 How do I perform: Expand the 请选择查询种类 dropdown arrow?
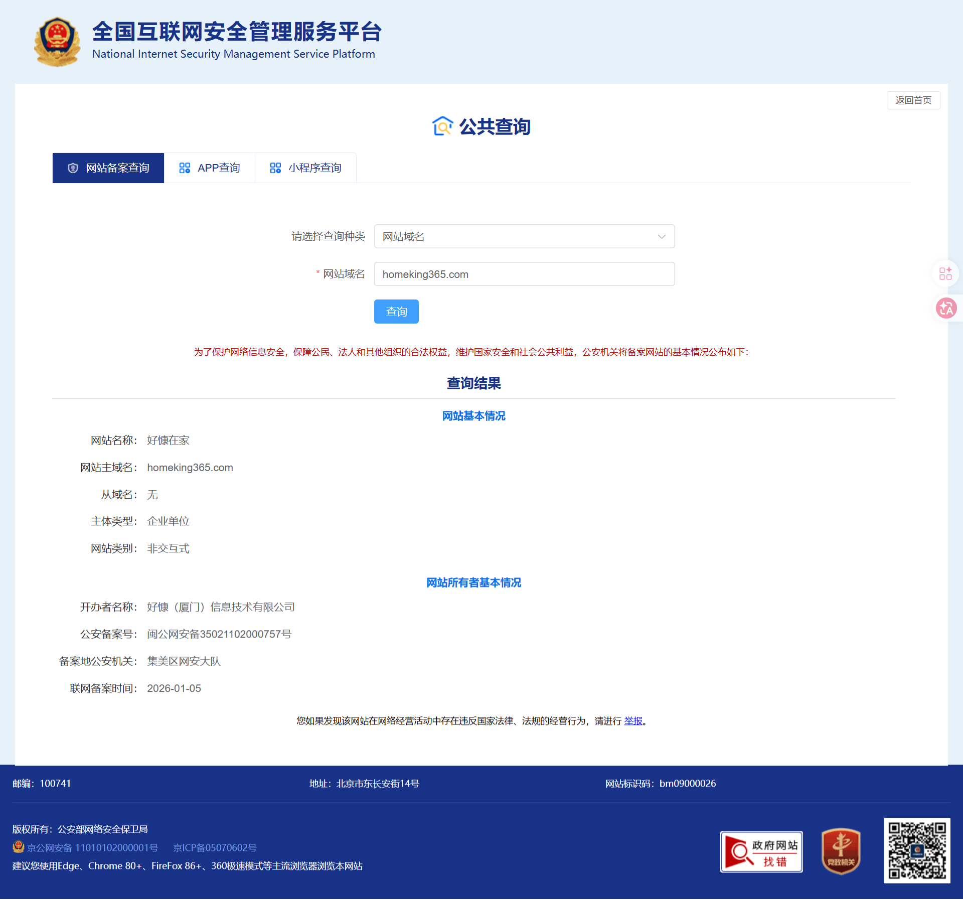coord(662,237)
